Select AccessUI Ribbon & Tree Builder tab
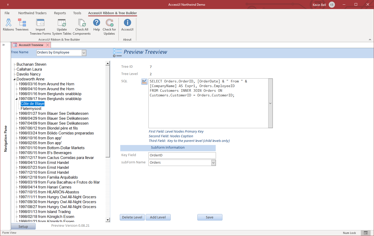 pyautogui.click(x=113, y=13)
